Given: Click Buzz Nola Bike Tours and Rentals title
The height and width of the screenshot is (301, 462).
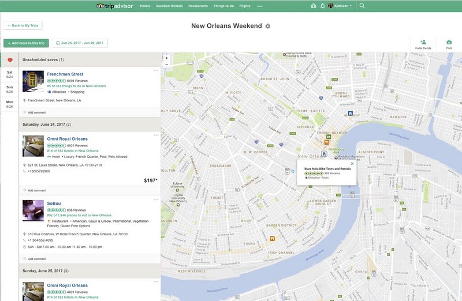Looking at the screenshot, I should 327,169.
